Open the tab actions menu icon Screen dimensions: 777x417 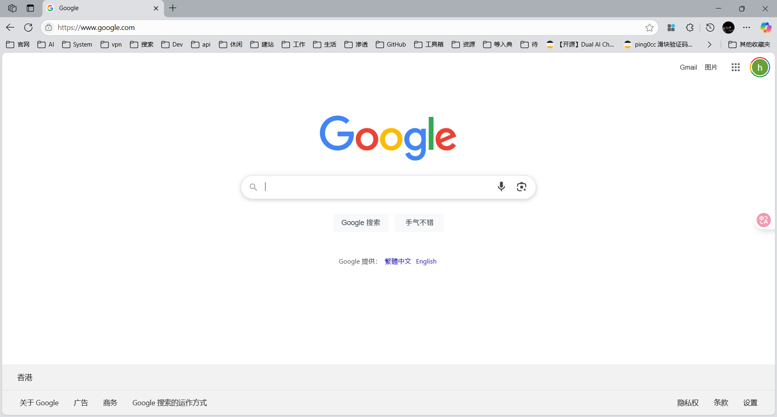[x=30, y=8]
